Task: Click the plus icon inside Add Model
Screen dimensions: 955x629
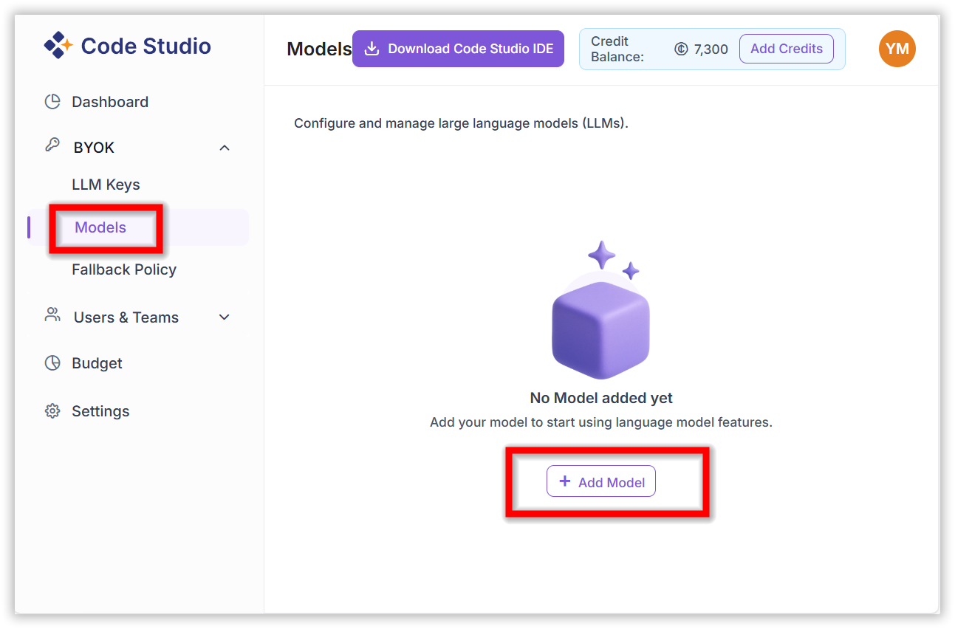Action: (x=565, y=481)
